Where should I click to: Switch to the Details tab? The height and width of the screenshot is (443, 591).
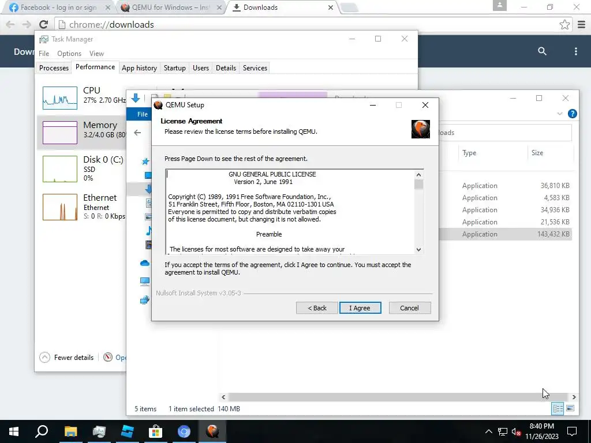point(226,68)
